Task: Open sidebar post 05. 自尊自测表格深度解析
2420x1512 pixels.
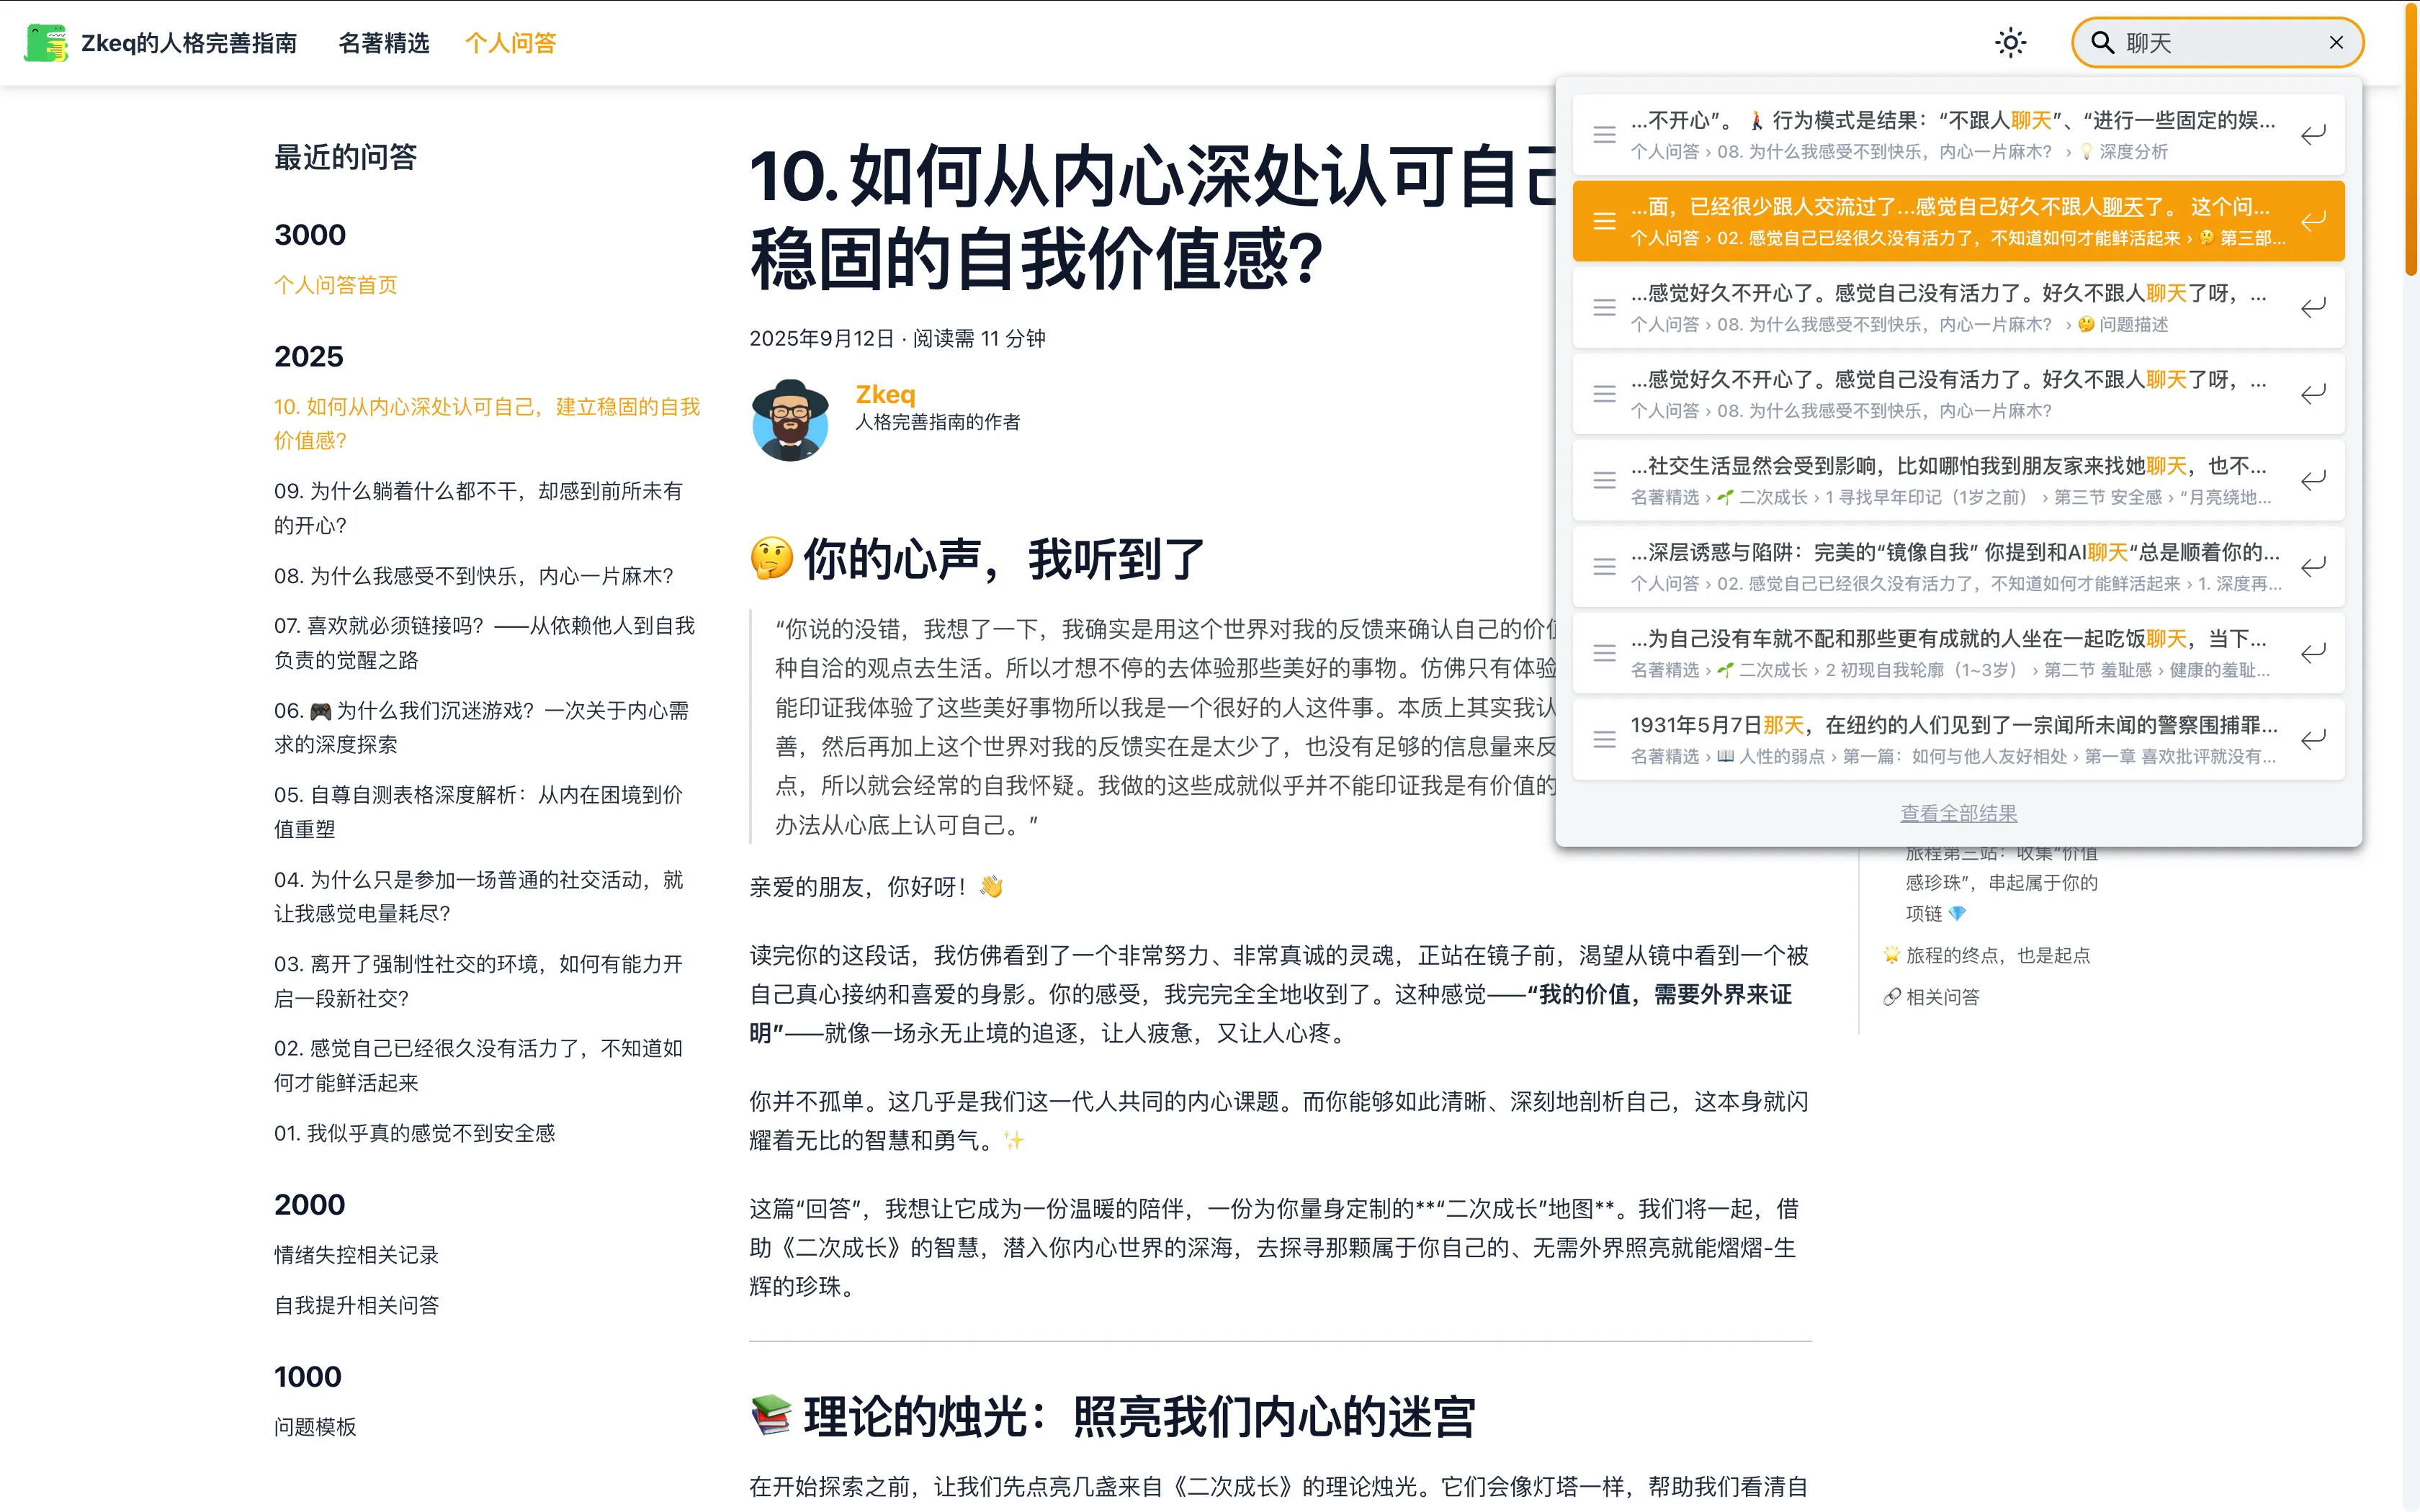Action: tap(480, 811)
